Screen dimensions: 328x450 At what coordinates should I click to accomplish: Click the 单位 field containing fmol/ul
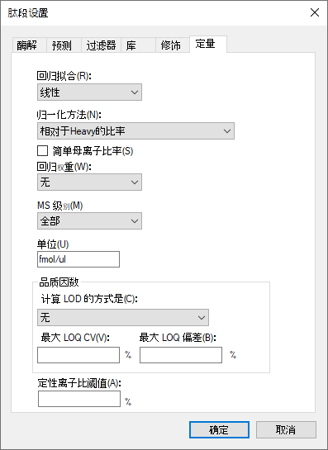click(78, 259)
